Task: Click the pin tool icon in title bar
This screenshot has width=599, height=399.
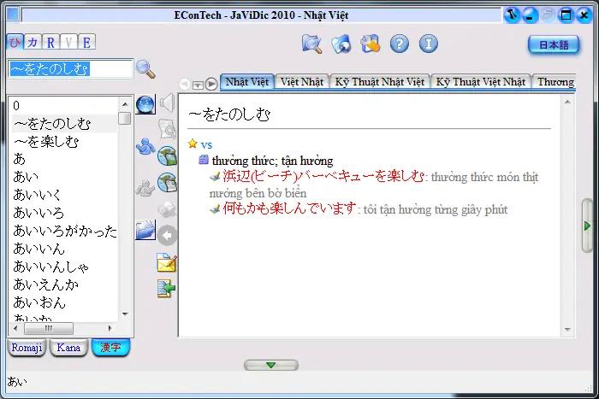Action: coord(512,15)
